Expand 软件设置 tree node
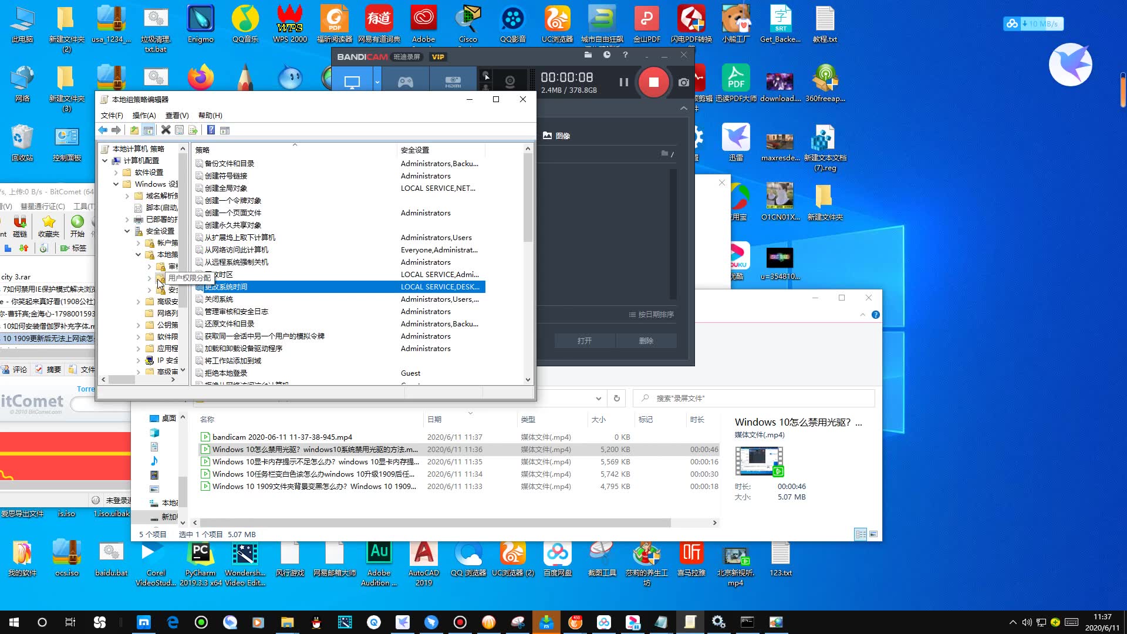 click(116, 173)
